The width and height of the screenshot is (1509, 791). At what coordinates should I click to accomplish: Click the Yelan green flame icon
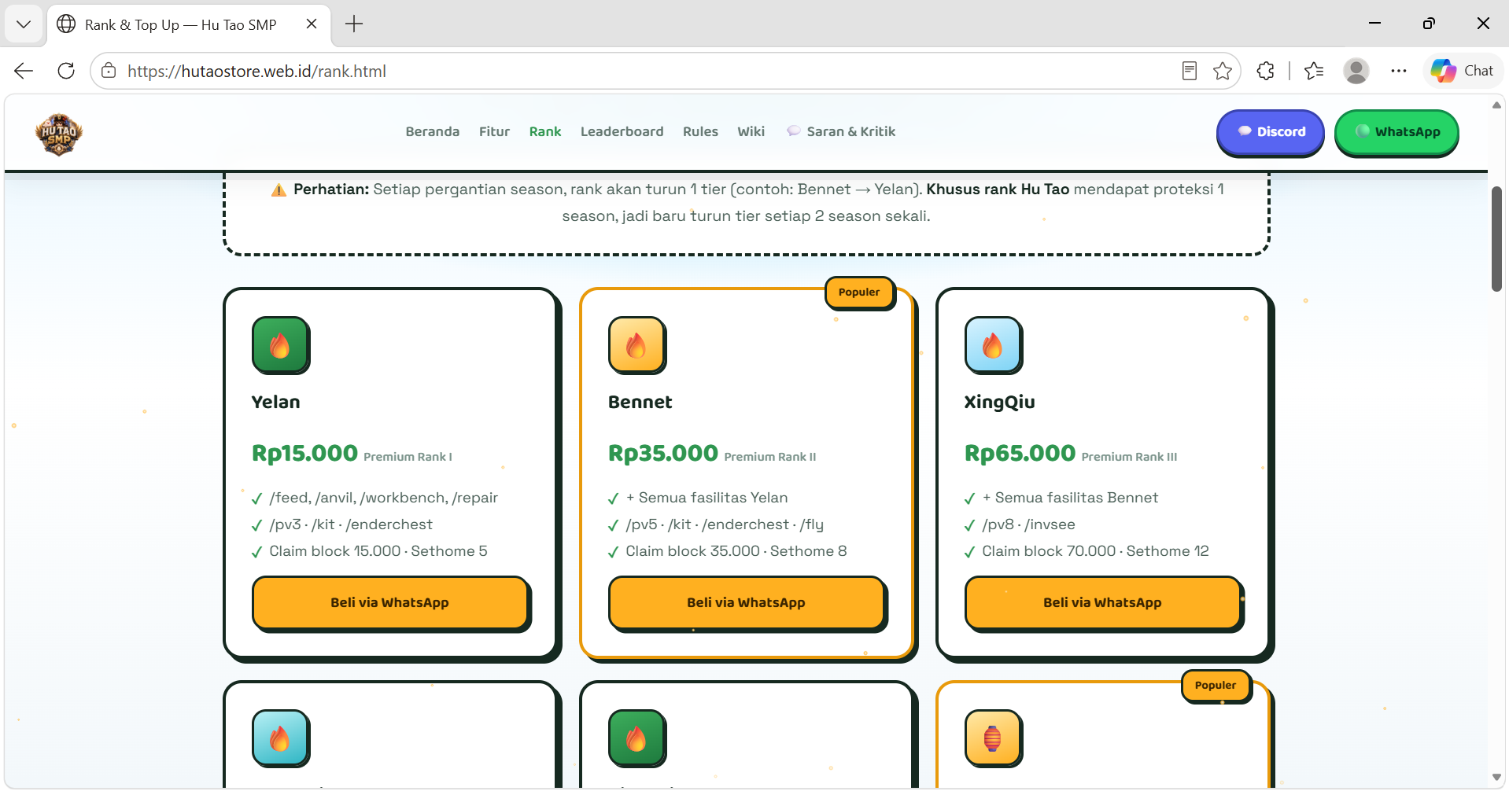coord(281,345)
